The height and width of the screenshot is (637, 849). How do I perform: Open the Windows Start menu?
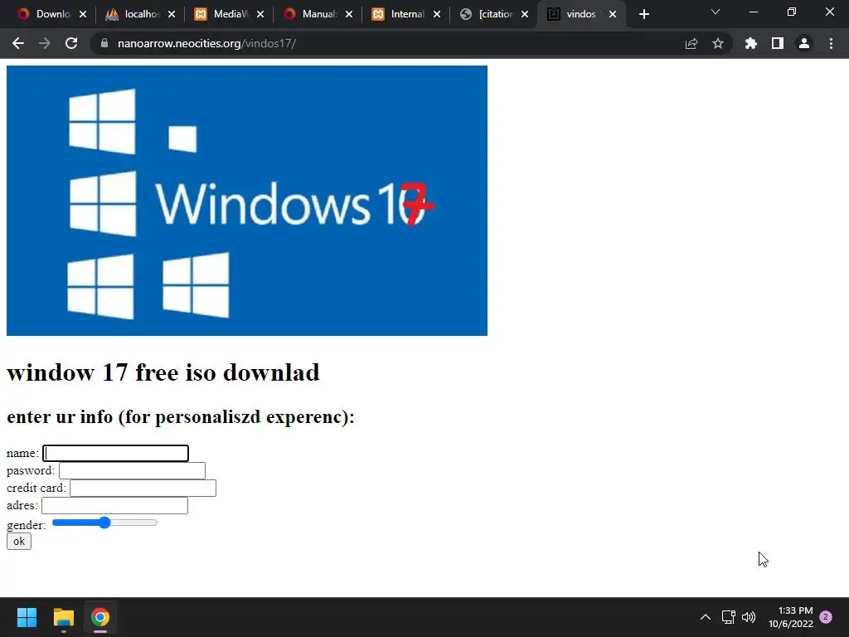point(27,617)
